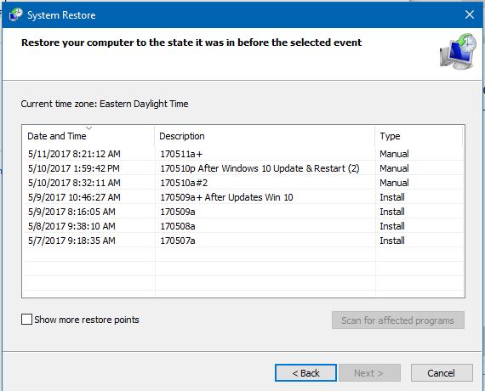Select restore point 170511a+

point(243,154)
